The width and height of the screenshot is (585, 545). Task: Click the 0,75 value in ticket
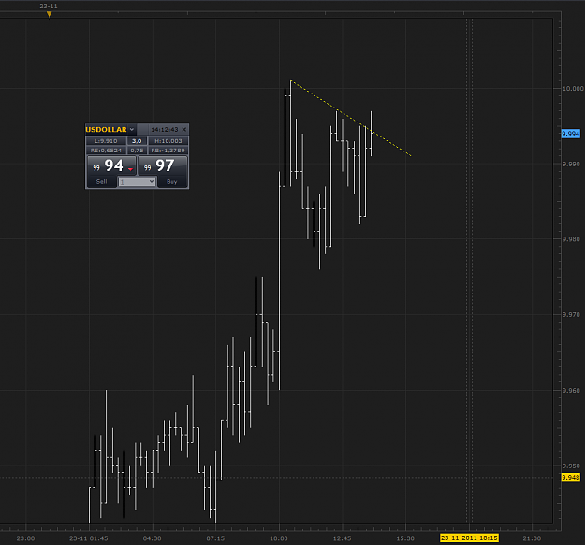(137, 151)
